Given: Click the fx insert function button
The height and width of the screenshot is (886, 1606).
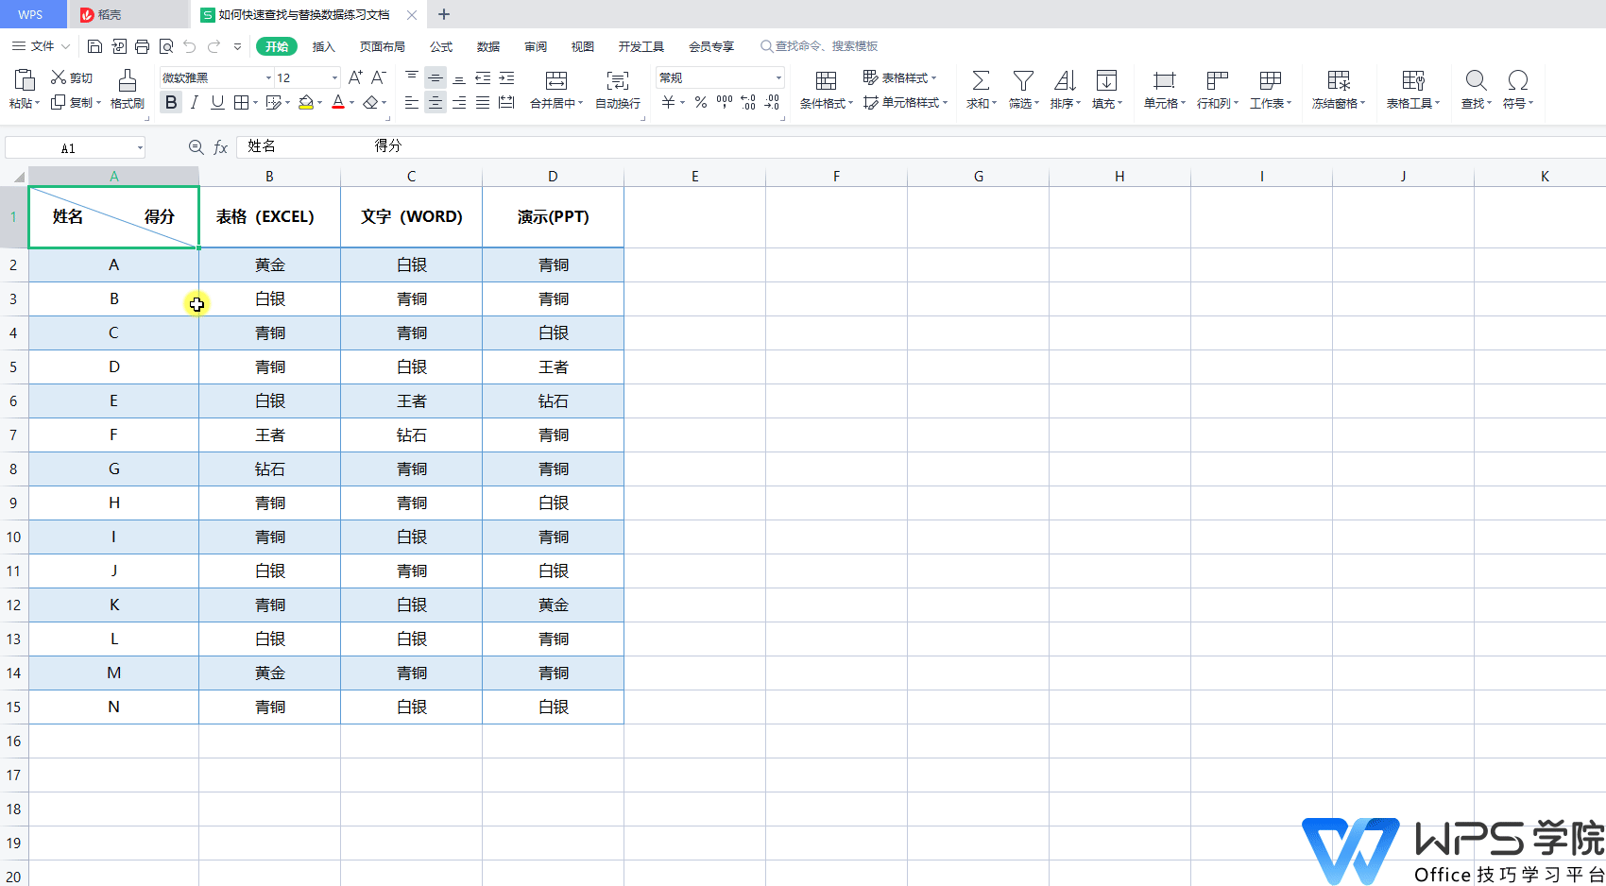Looking at the screenshot, I should 220,147.
